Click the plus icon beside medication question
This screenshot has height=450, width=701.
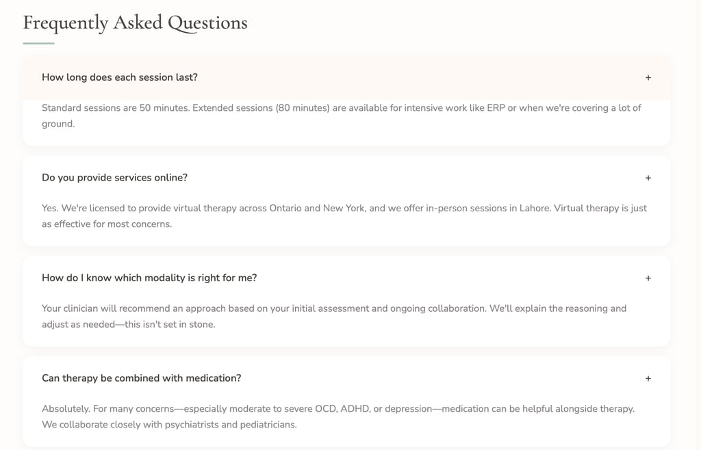pyautogui.click(x=648, y=378)
